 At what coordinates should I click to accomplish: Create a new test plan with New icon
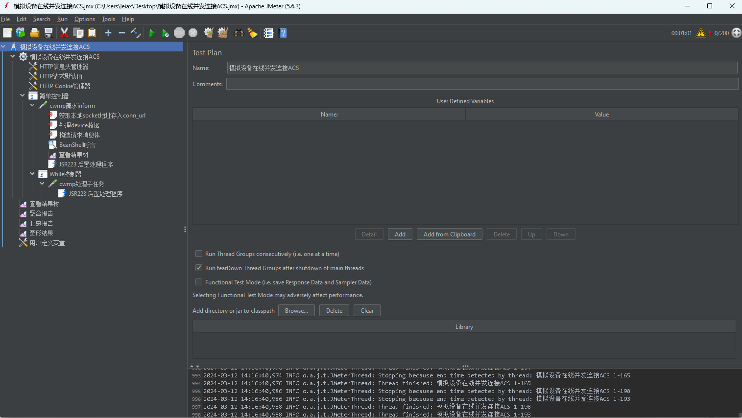pyautogui.click(x=7, y=33)
